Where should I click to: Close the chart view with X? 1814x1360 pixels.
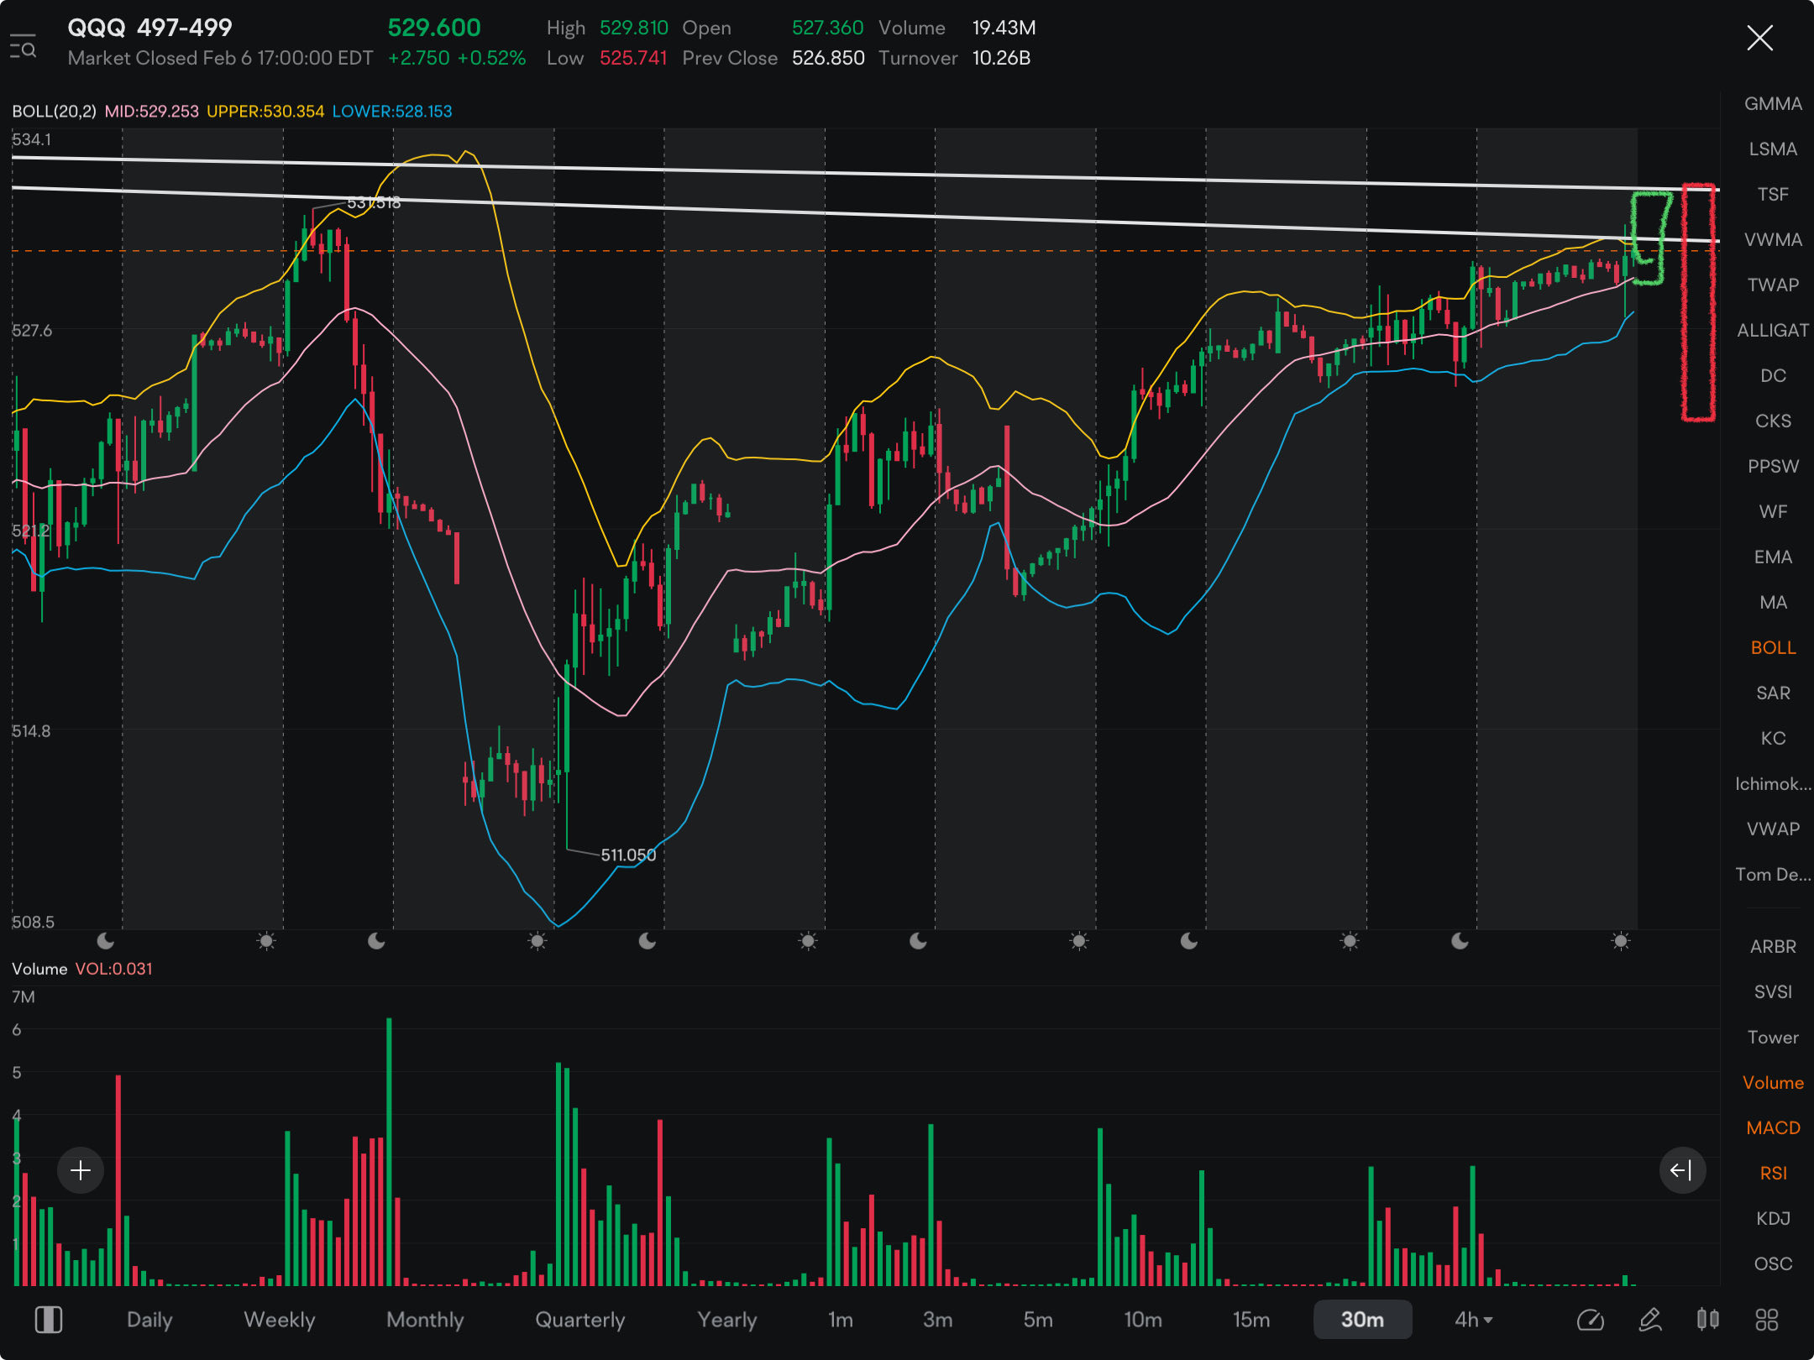tap(1759, 38)
